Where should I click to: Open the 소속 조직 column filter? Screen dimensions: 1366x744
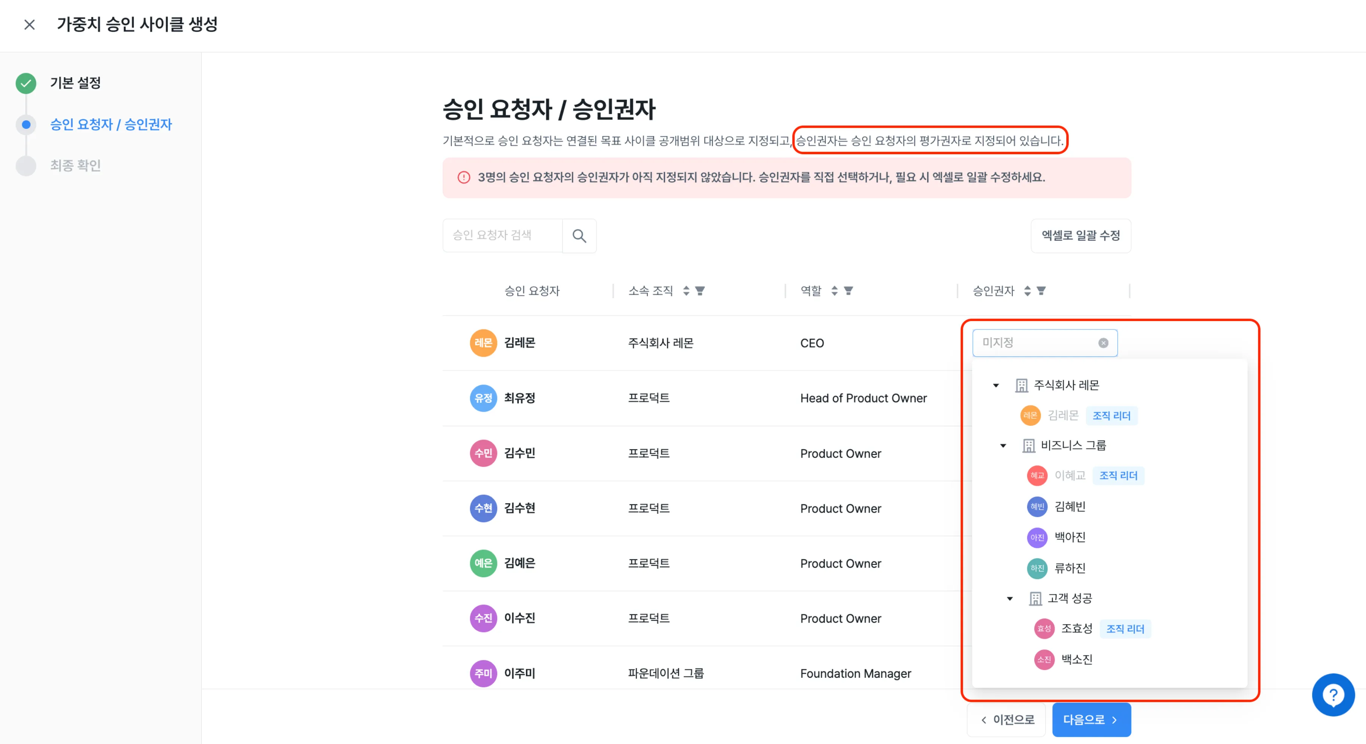[x=700, y=291]
